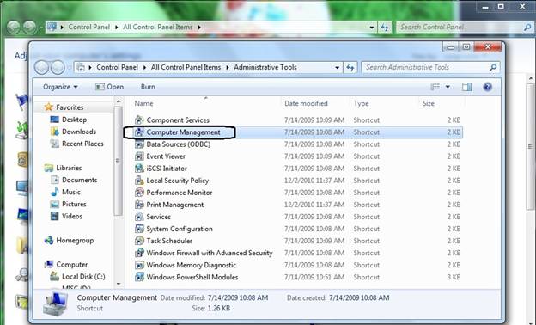
Task: Click the Favorites star icon
Action: coord(49,107)
